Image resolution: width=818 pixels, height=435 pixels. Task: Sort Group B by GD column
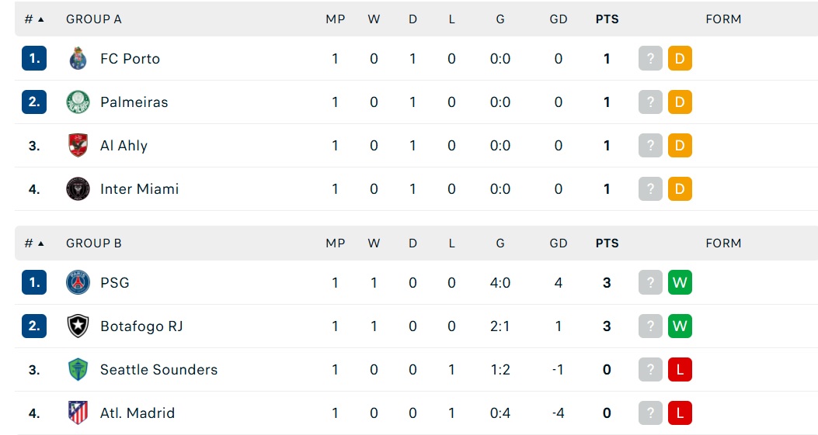[x=558, y=243]
